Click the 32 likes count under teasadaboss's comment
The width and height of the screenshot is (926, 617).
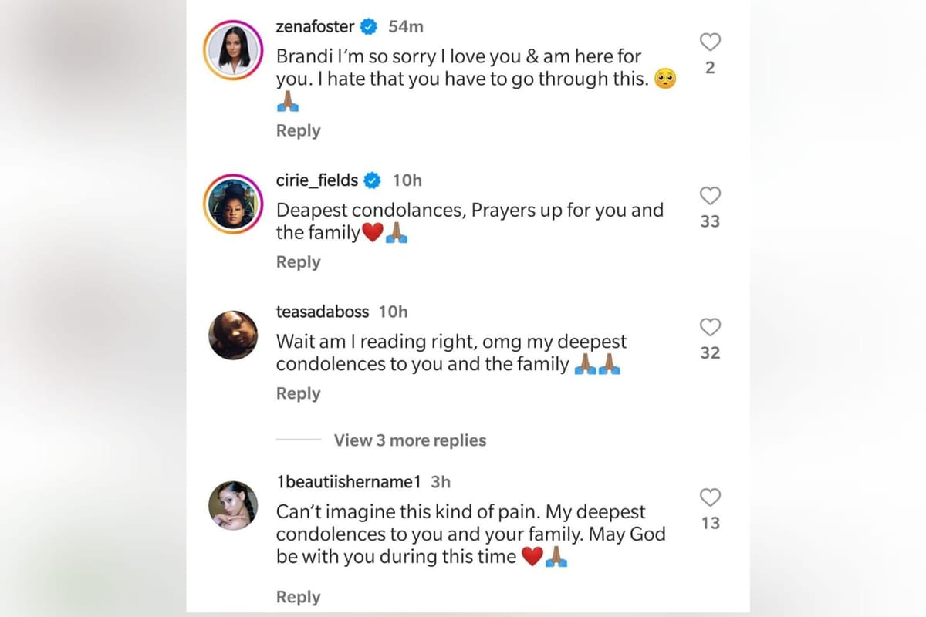[710, 353]
